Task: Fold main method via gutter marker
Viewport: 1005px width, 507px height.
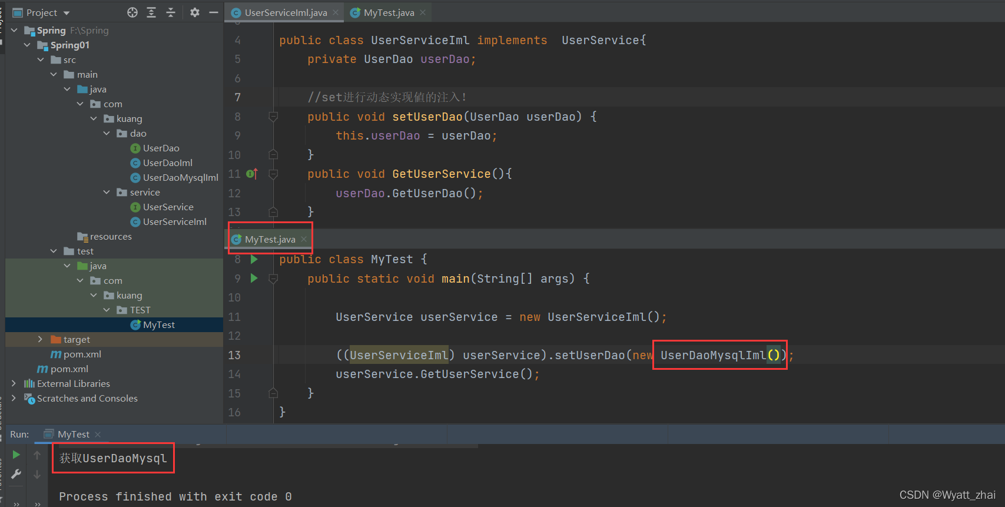Action: (x=273, y=279)
